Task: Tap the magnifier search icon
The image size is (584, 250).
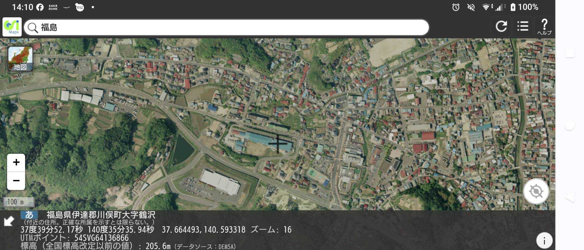Action: click(32, 28)
